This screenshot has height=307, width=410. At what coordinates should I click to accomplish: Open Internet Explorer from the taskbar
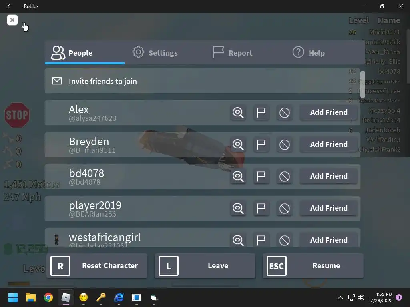(x=119, y=297)
